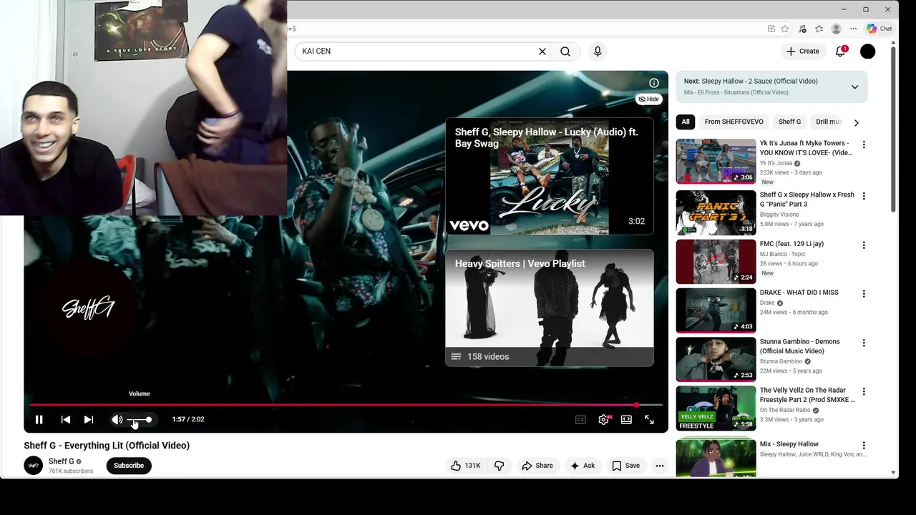Mute the video with speaker icon
The height and width of the screenshot is (515, 916).
tap(117, 420)
